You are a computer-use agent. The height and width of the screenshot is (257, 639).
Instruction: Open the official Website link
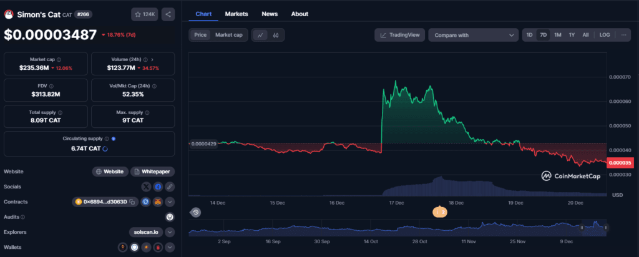click(x=110, y=172)
